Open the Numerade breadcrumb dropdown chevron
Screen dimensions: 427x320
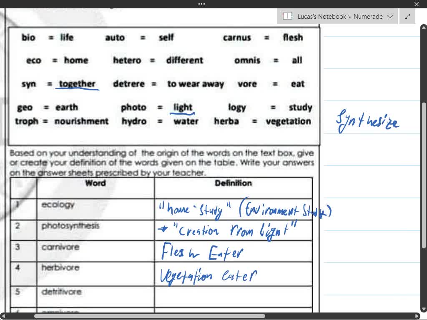(x=391, y=17)
